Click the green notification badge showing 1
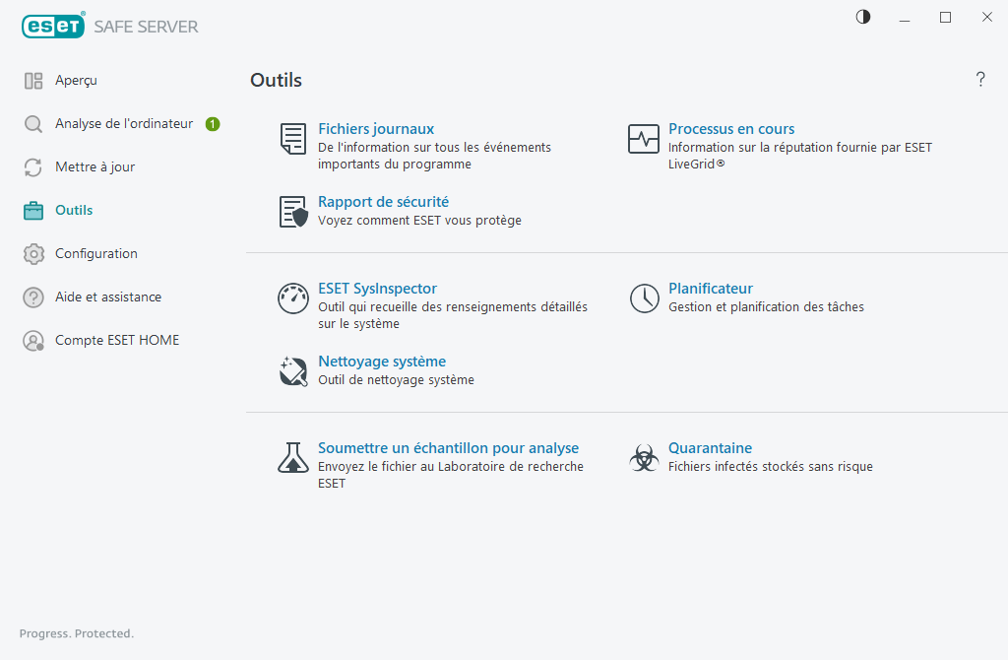This screenshot has height=660, width=1008. pyautogui.click(x=212, y=123)
